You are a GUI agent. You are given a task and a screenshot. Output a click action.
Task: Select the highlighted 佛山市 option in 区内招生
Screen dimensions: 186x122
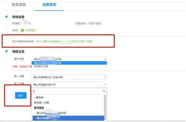point(68,118)
